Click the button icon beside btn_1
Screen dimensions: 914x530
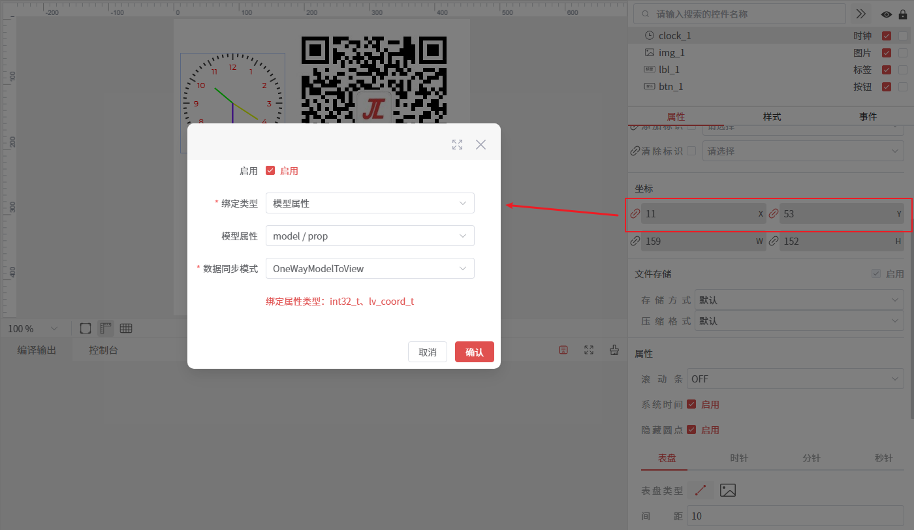[649, 86]
